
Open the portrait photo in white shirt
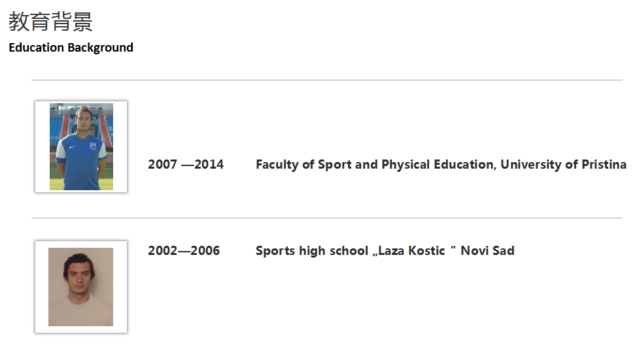[x=81, y=287]
